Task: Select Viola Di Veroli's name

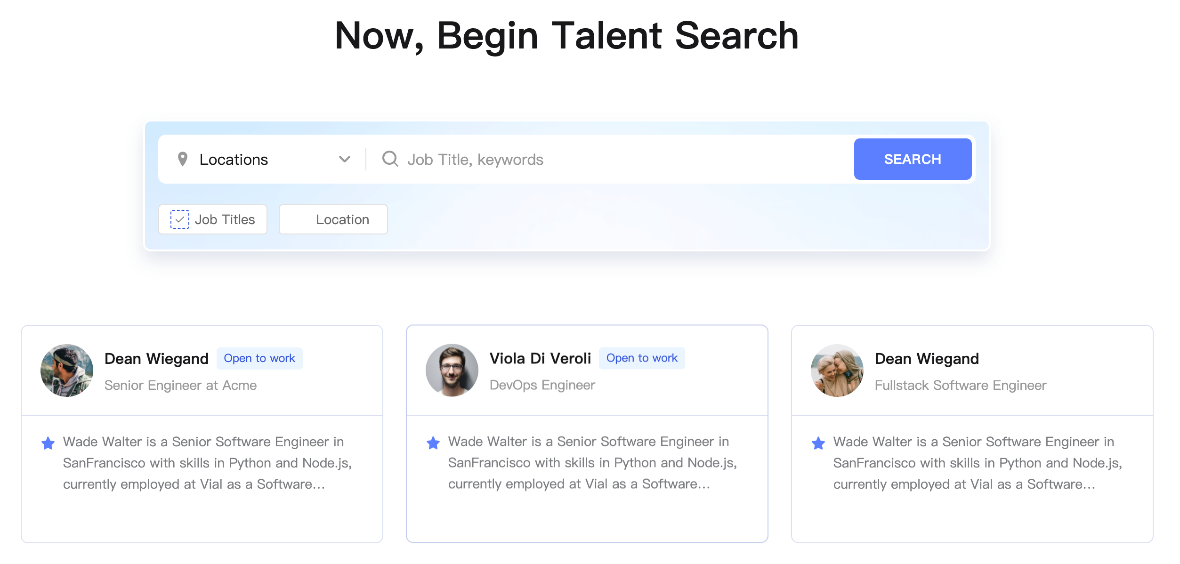Action: (x=540, y=358)
